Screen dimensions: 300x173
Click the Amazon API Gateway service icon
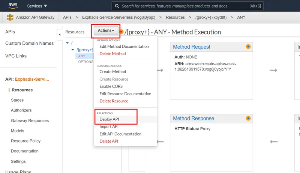(10, 17)
